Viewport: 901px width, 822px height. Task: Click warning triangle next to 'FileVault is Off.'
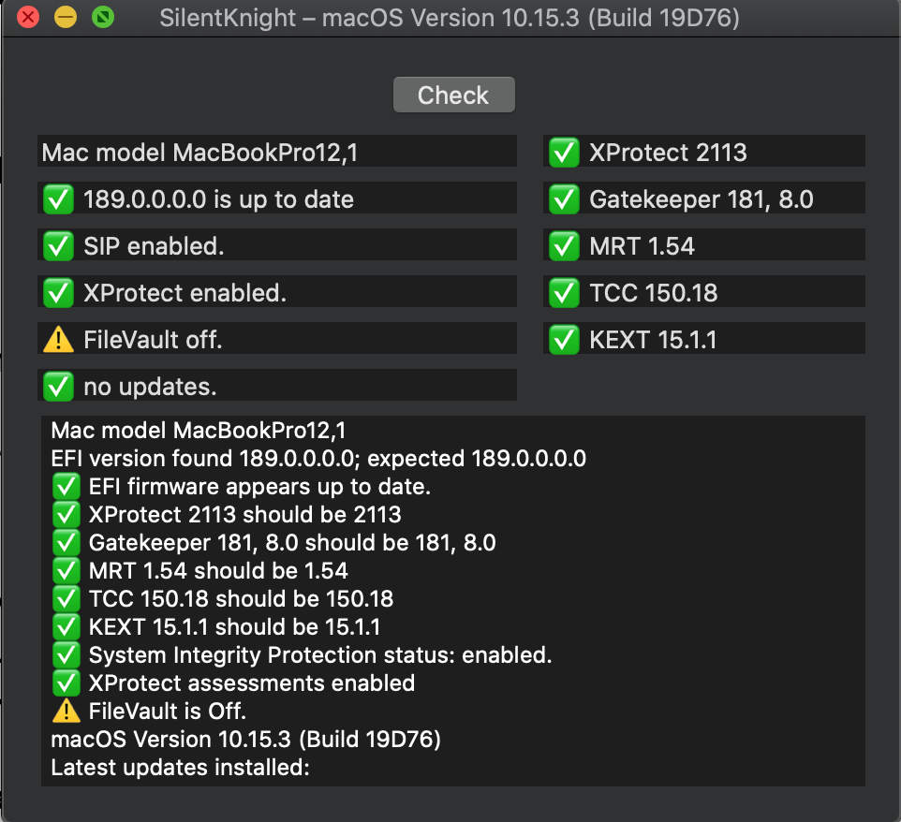tap(66, 712)
